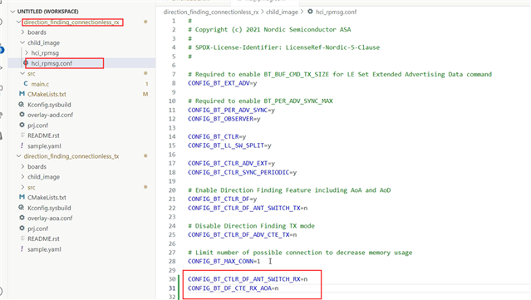
Task: Open hci_rpmsg.conf in the explorer tree
Action: (52, 63)
